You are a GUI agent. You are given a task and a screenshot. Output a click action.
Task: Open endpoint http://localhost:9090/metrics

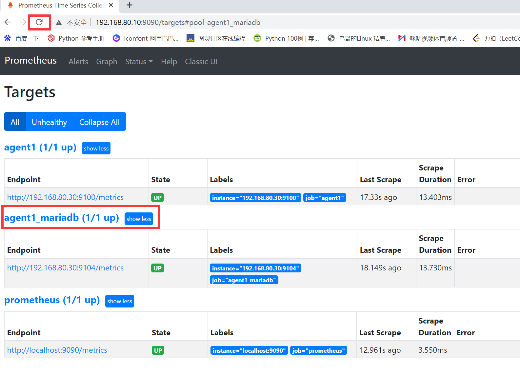coord(57,350)
